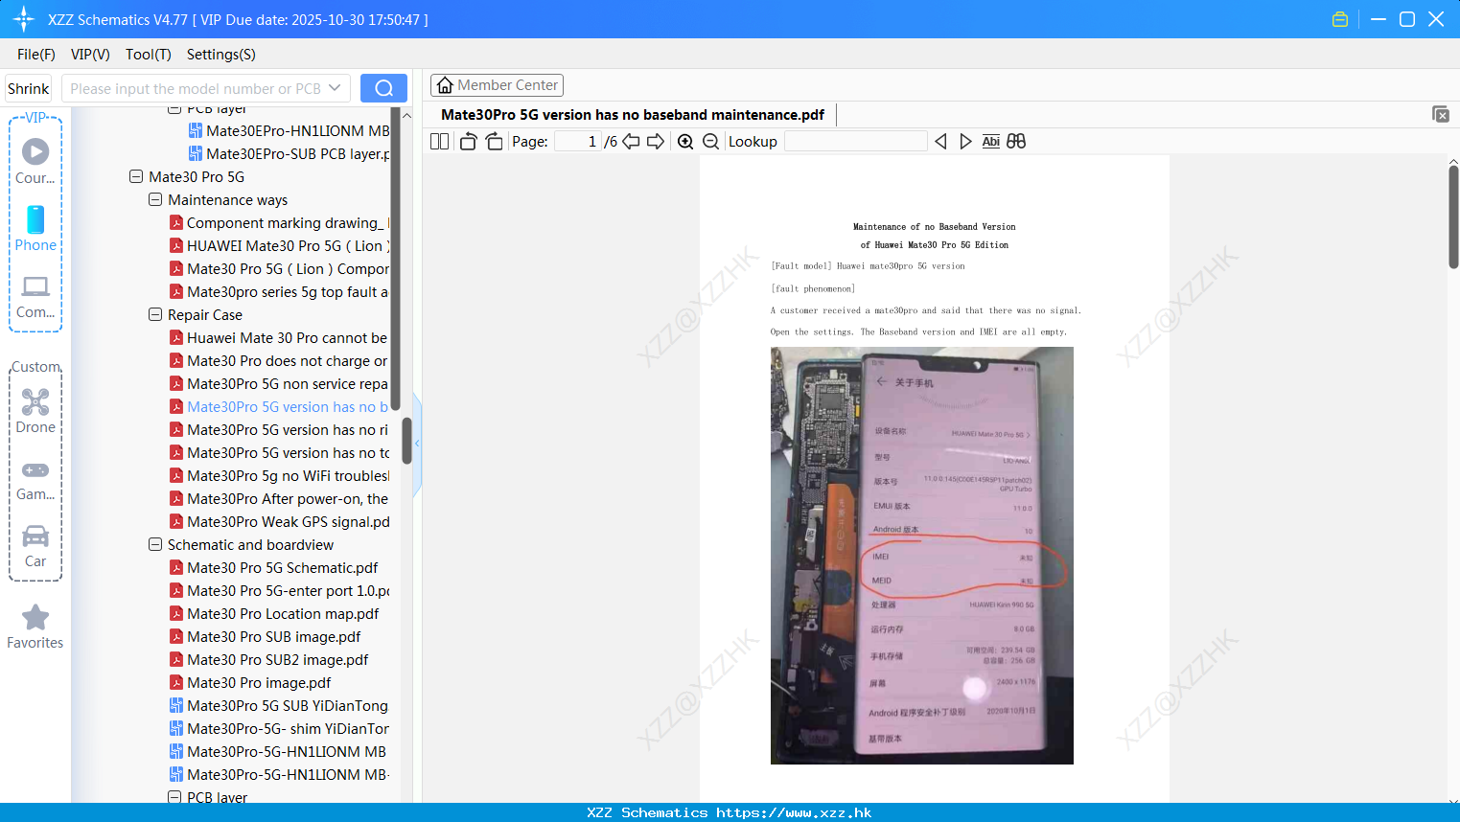
Task: Toggle the Abi match case icon
Action: pos(990,141)
